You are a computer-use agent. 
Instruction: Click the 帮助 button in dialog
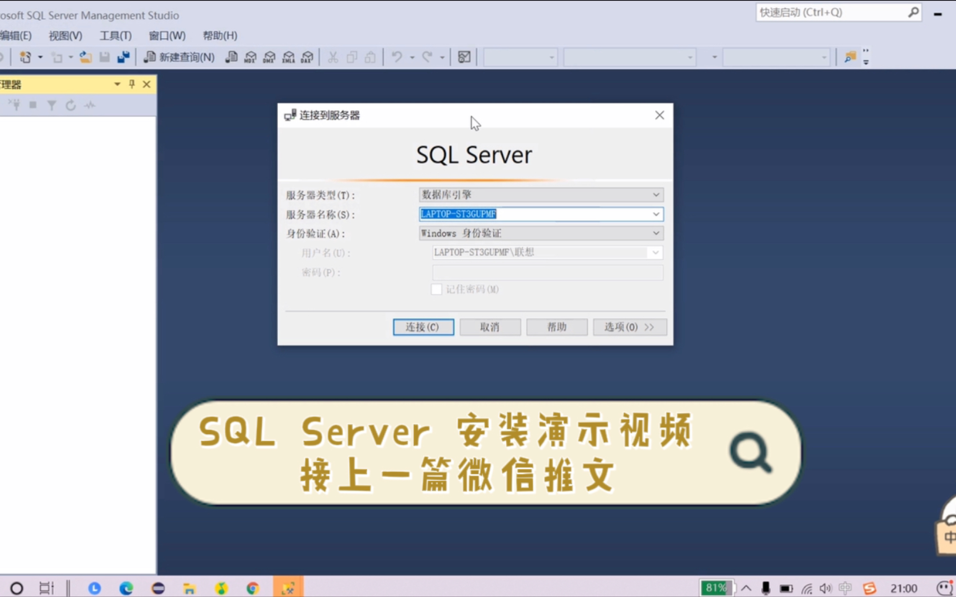click(x=556, y=327)
